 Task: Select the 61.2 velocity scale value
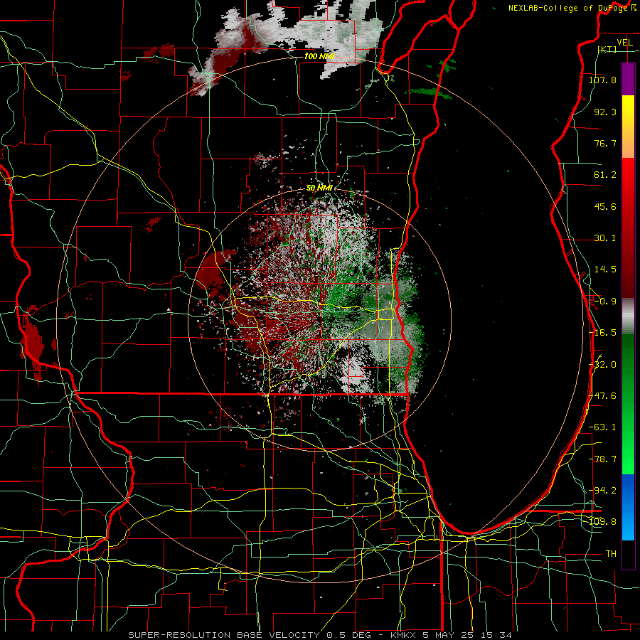[605, 175]
